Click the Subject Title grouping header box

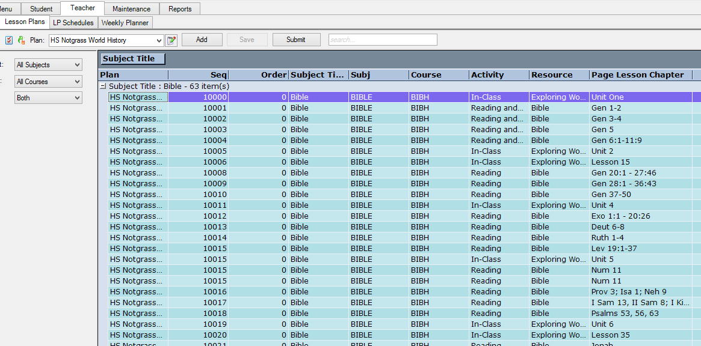tap(132, 59)
